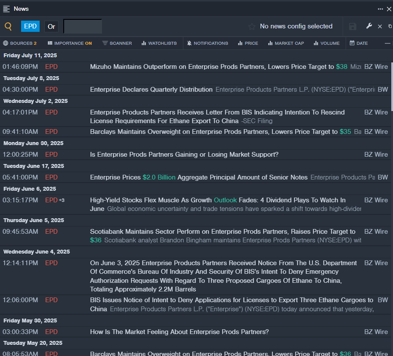Open Gaining or Losing Market Support headline

pos(184,155)
